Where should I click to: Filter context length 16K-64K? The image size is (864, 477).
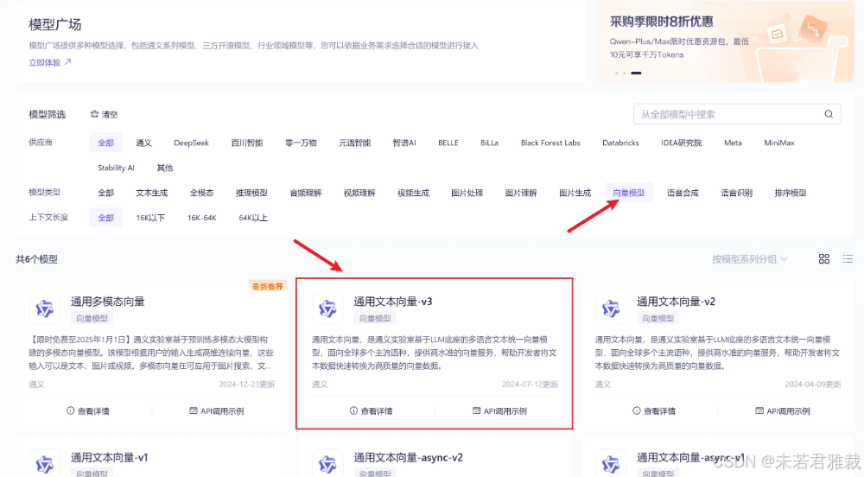pyautogui.click(x=201, y=218)
